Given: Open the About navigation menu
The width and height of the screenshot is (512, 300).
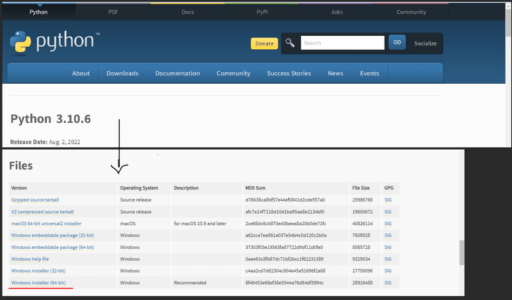Looking at the screenshot, I should click(81, 74).
